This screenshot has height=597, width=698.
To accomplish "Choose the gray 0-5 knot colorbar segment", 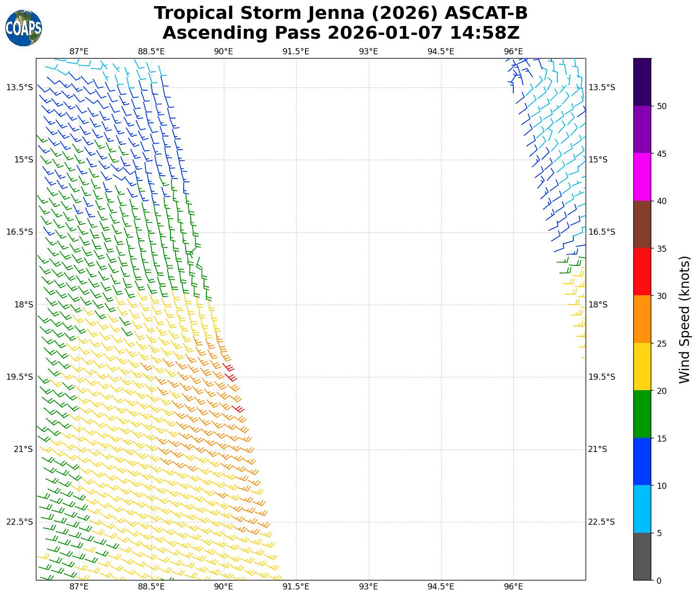I will tap(642, 556).
